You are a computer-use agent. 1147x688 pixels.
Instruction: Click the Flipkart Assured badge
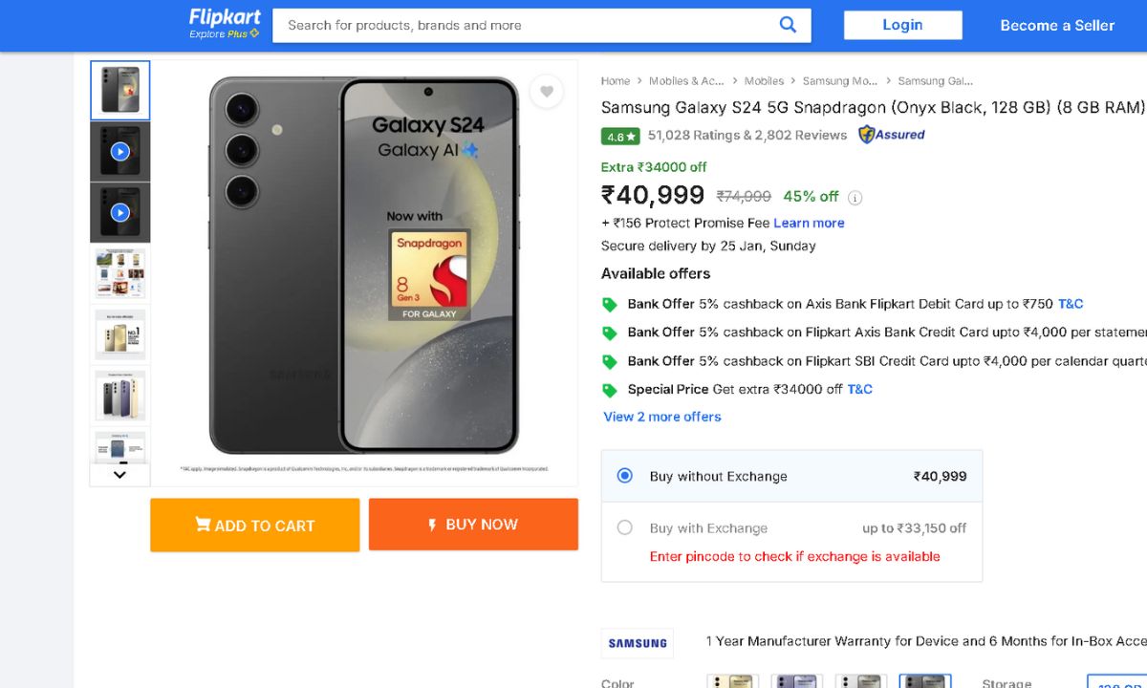coord(892,135)
